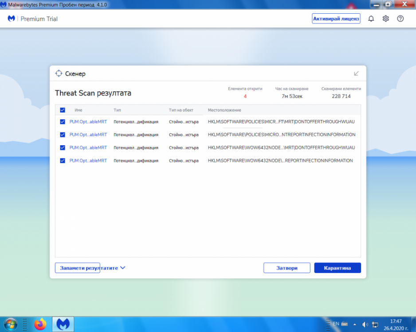The image size is (416, 332).
Task: Expand the Запамети резултатите dropdown arrow
Action: click(122, 268)
